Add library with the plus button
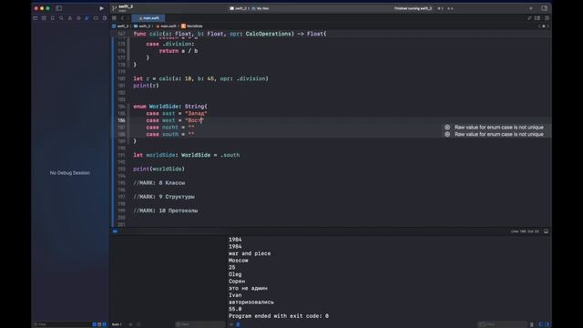Screen dimensions: 583x328 (530, 8)
